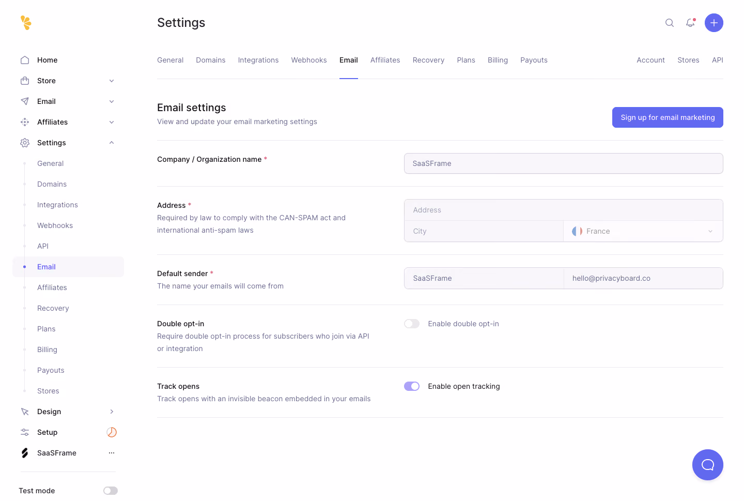This screenshot has height=501, width=744.
Task: Enable double opt-in toggle
Action: point(412,324)
